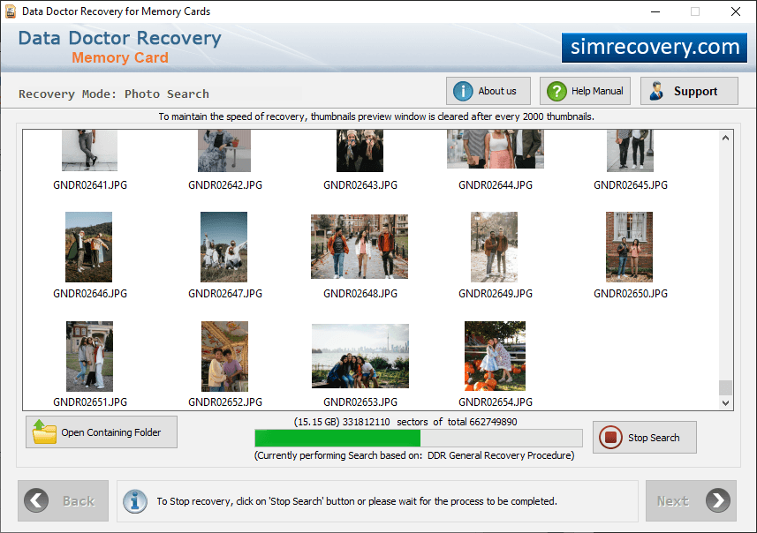The width and height of the screenshot is (757, 533).
Task: Click the green search progress bar
Action: point(418,438)
